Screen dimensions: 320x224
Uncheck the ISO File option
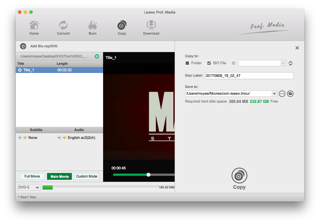[x=209, y=63]
